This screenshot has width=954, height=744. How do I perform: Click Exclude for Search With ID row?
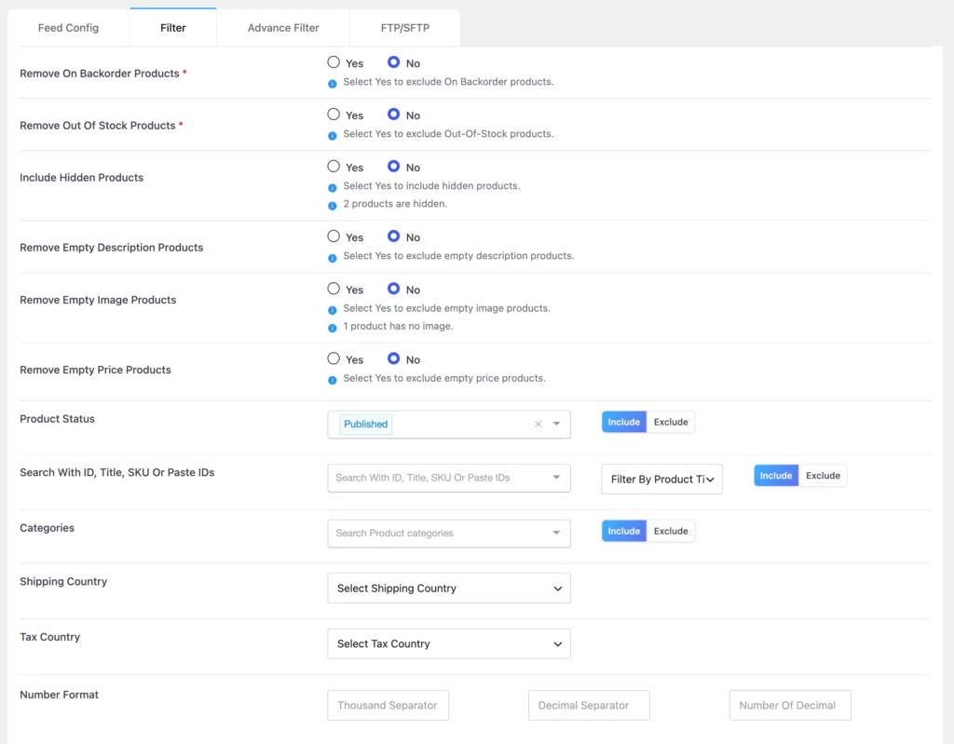coord(823,476)
